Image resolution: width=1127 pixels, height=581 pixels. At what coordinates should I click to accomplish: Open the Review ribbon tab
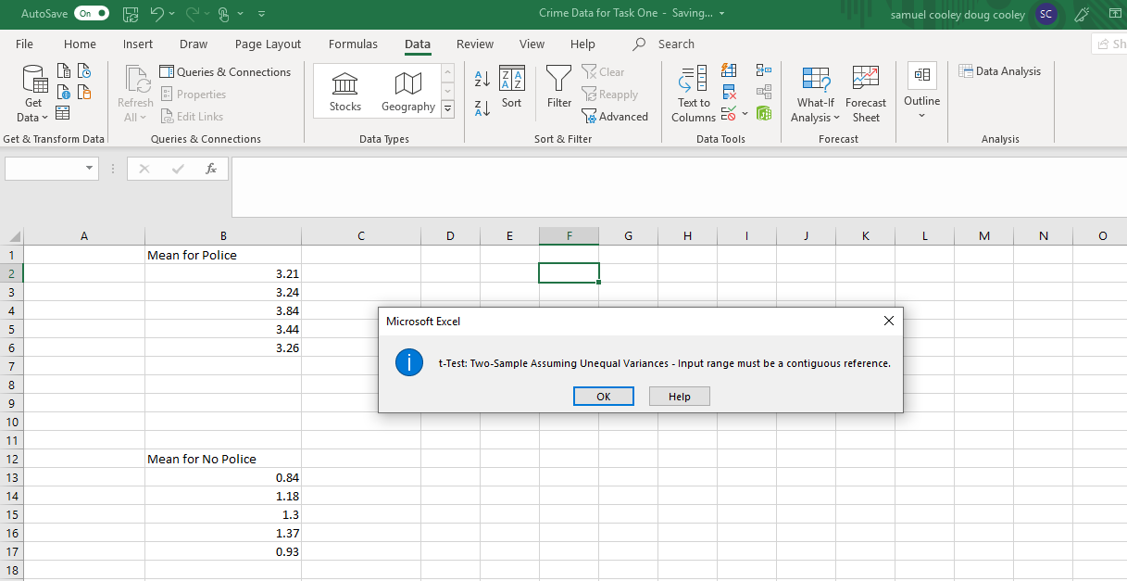474,44
